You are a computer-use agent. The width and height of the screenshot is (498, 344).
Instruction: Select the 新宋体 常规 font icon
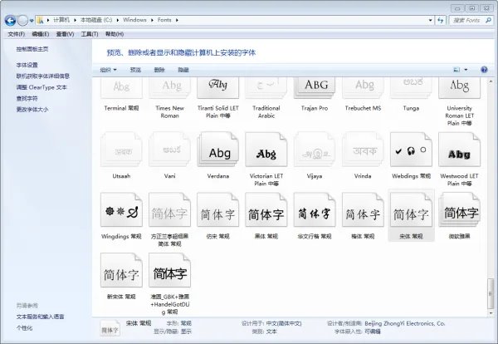(x=121, y=270)
